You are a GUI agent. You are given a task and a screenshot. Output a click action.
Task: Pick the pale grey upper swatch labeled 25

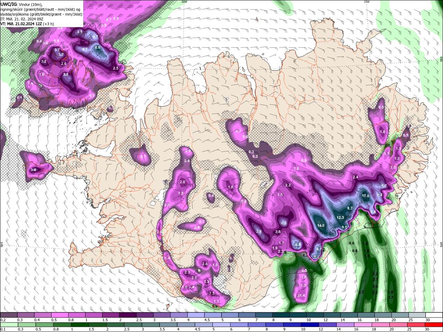[x=417, y=315]
